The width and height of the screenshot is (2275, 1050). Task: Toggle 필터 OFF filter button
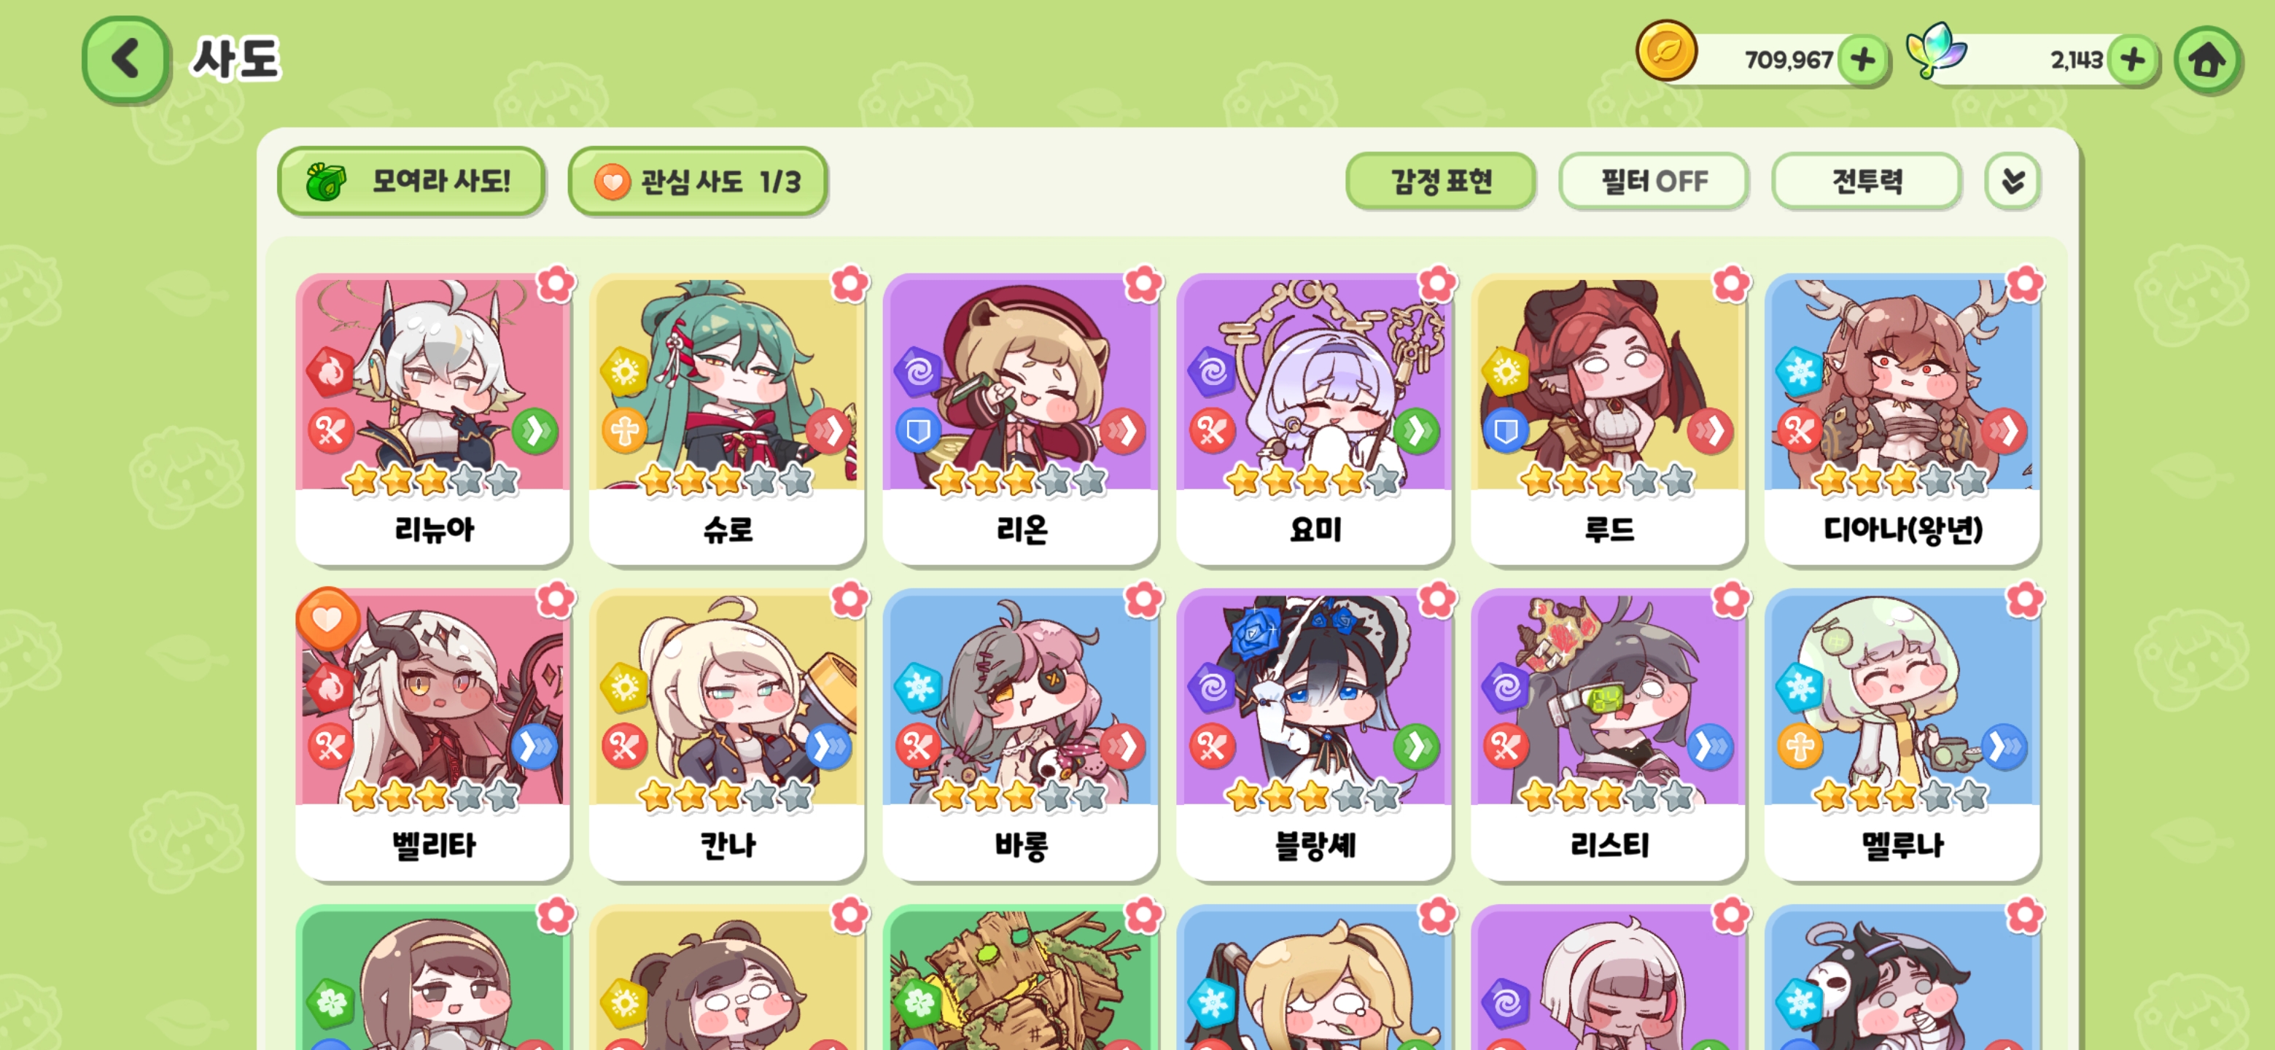[1653, 181]
